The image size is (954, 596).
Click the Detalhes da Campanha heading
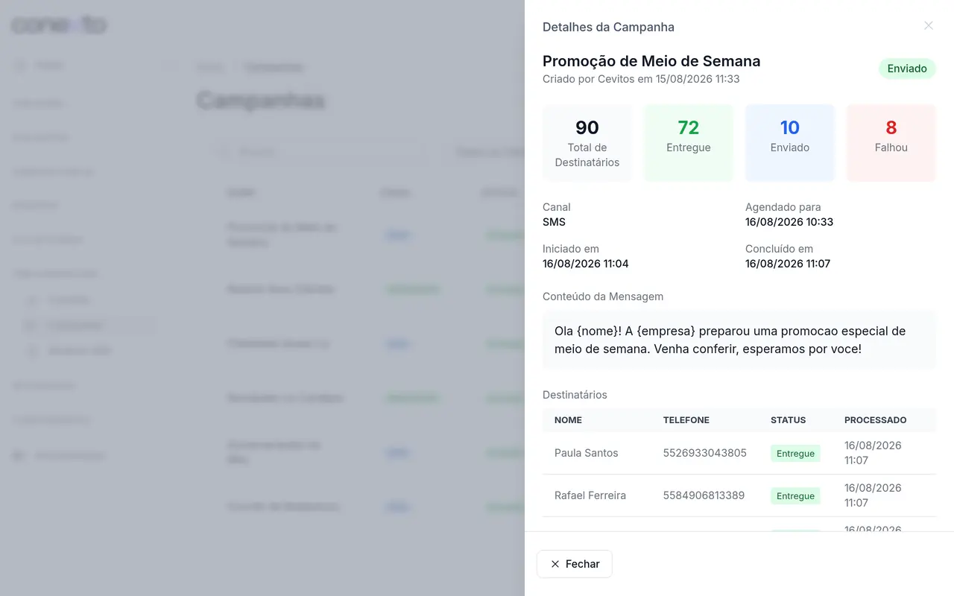click(608, 27)
